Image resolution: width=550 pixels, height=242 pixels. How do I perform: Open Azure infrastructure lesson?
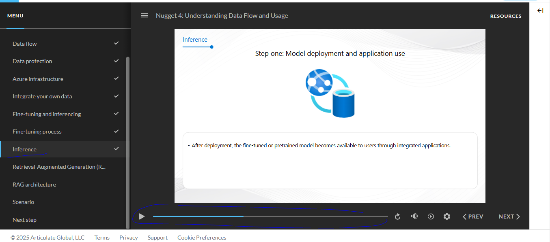[x=65, y=79]
